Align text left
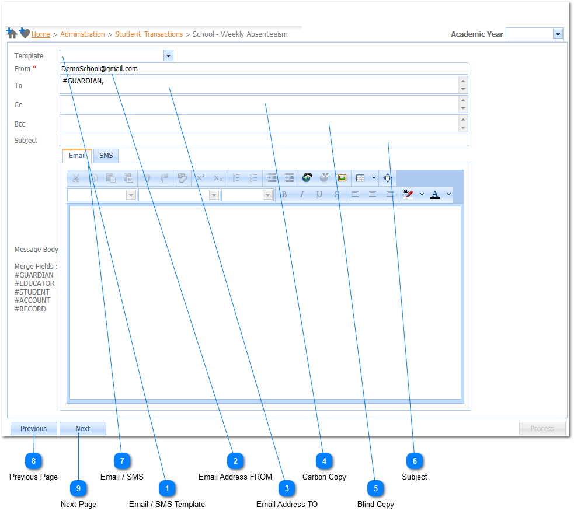The height and width of the screenshot is (518, 574). [x=354, y=194]
